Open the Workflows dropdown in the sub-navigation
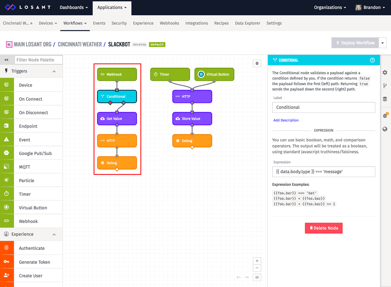391x287 pixels. click(75, 23)
